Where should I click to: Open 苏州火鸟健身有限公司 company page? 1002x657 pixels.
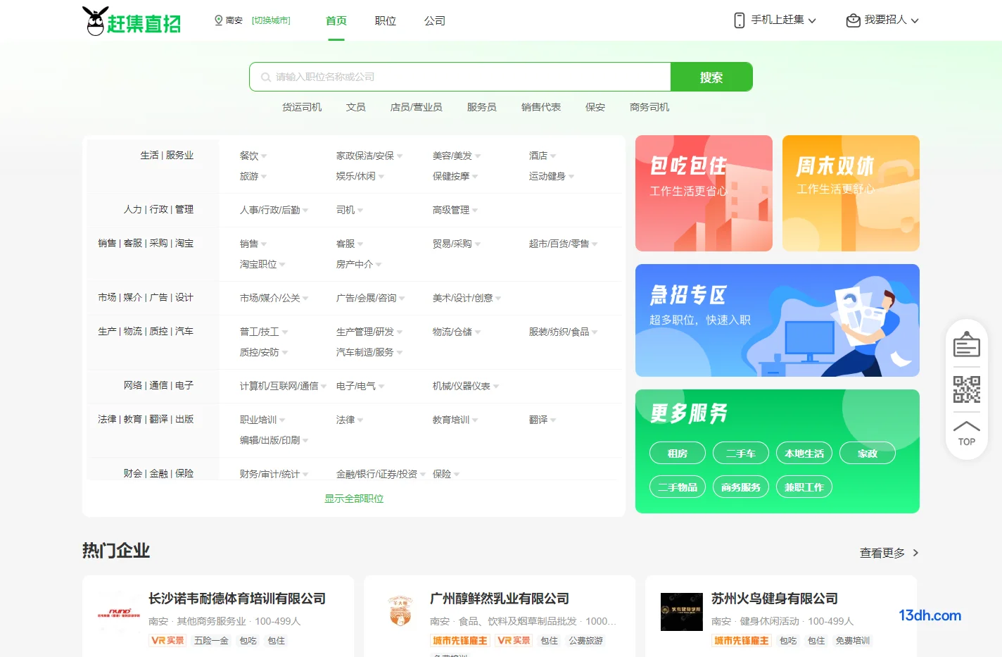coord(775,599)
